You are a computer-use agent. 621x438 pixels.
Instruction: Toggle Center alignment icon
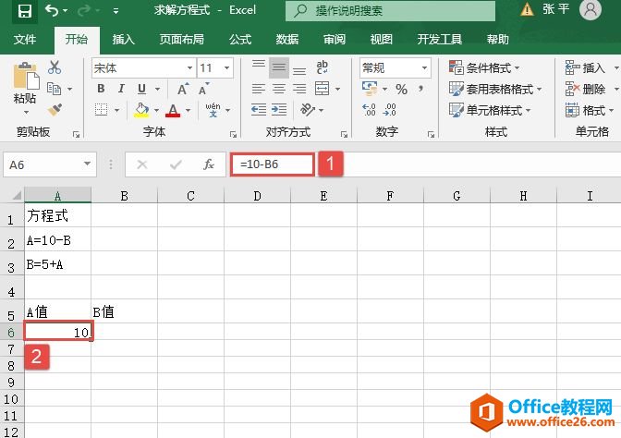279,89
